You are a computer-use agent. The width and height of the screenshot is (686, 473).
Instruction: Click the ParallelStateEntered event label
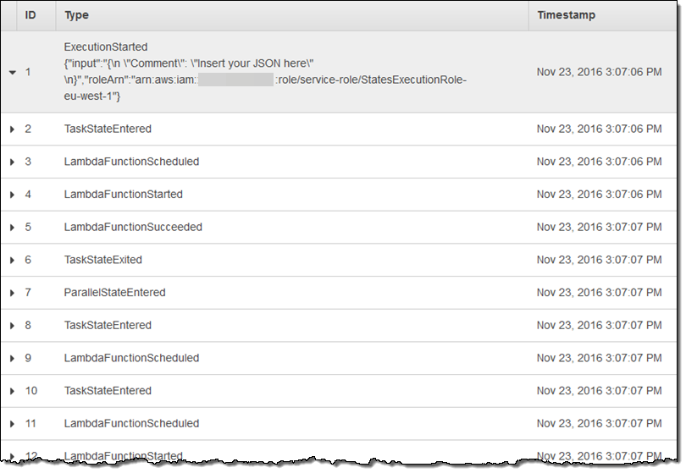114,293
